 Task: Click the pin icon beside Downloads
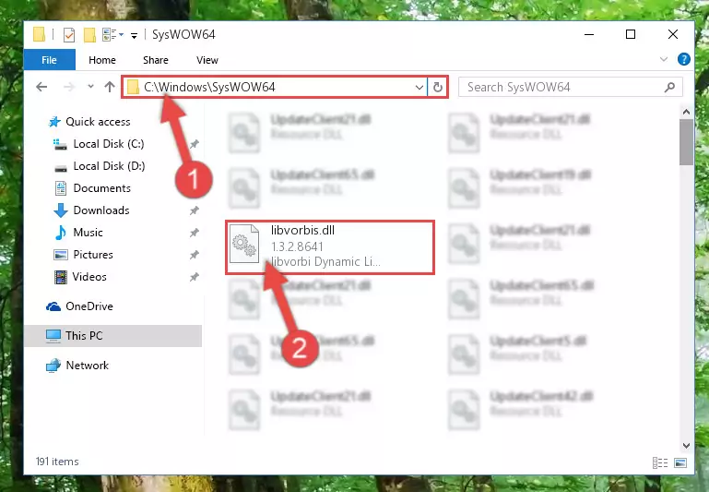pyautogui.click(x=194, y=210)
